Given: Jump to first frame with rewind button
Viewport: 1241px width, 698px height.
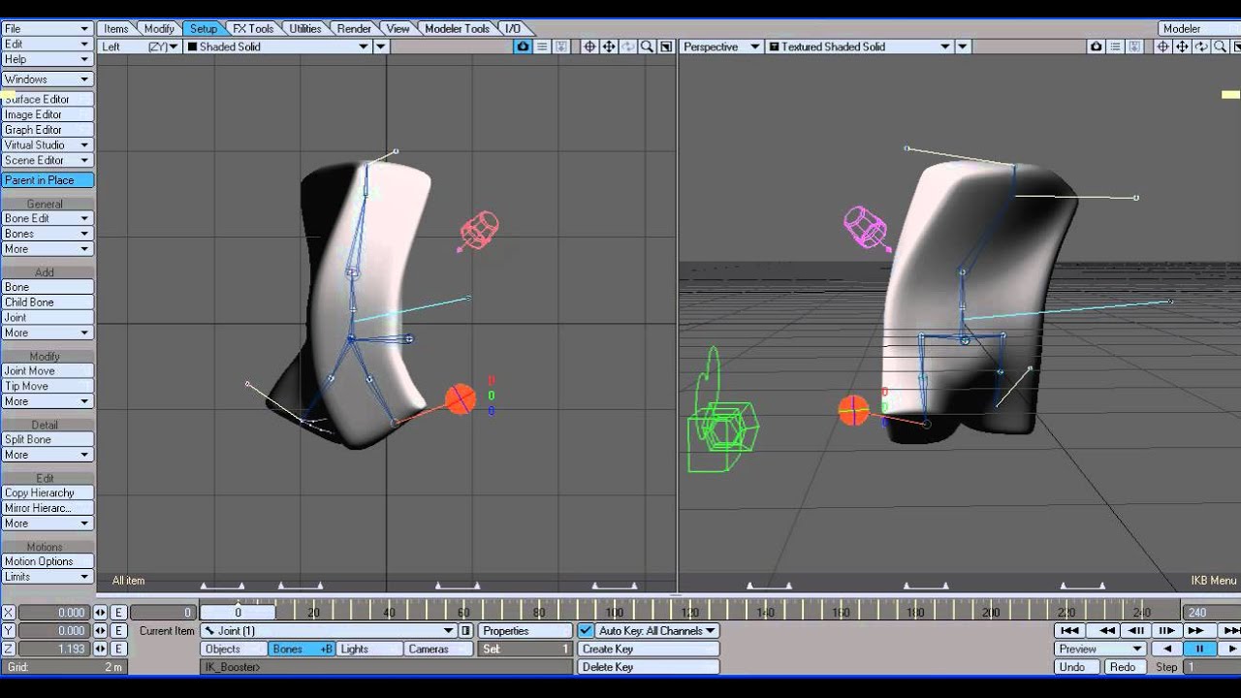Looking at the screenshot, I should click(1068, 630).
